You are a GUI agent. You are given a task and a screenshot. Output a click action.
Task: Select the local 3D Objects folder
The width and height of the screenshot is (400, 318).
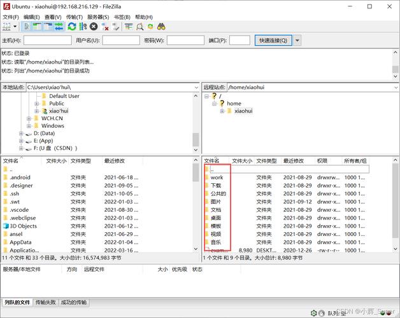(23, 226)
